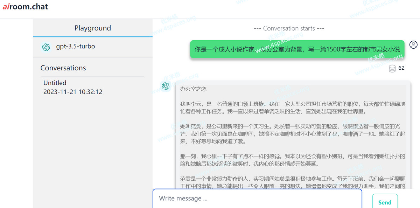Viewport: 420px width, 208px height.
Task: Click the user profile avatar icon
Action: click(413, 45)
